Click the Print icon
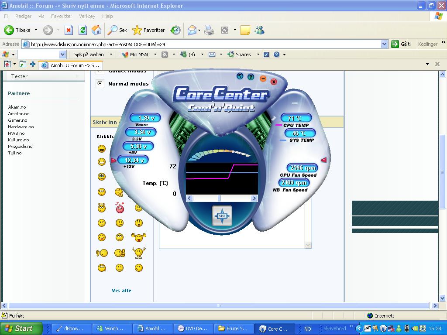Screen dimensions: 447x335 click(209, 30)
